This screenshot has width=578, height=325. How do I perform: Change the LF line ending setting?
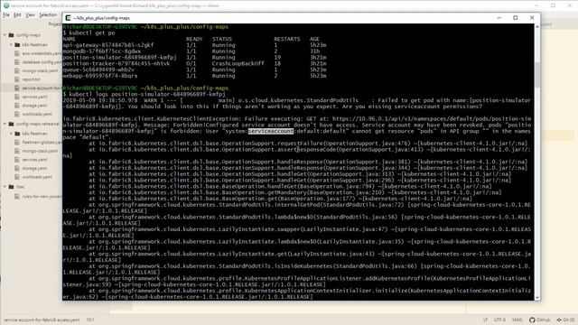[485, 320]
